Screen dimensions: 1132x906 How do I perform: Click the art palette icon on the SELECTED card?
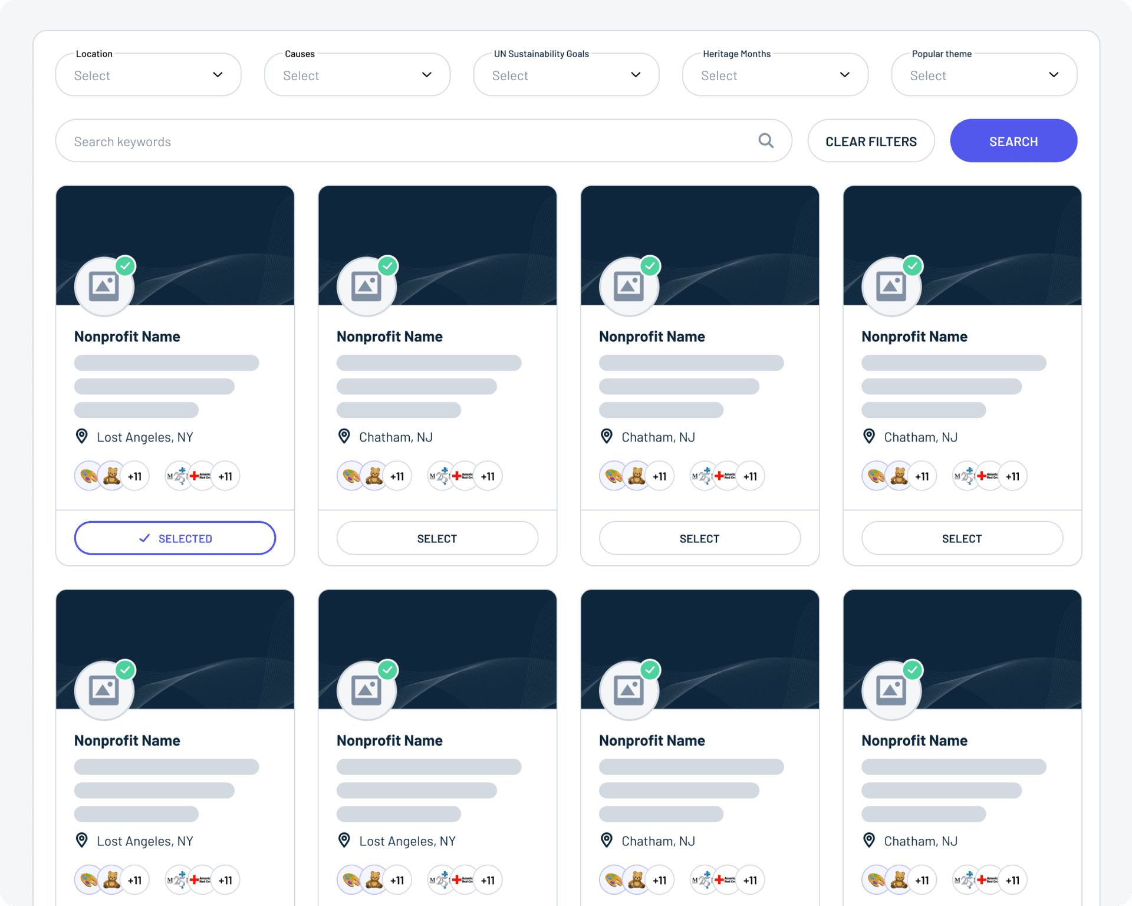pyautogui.click(x=89, y=476)
